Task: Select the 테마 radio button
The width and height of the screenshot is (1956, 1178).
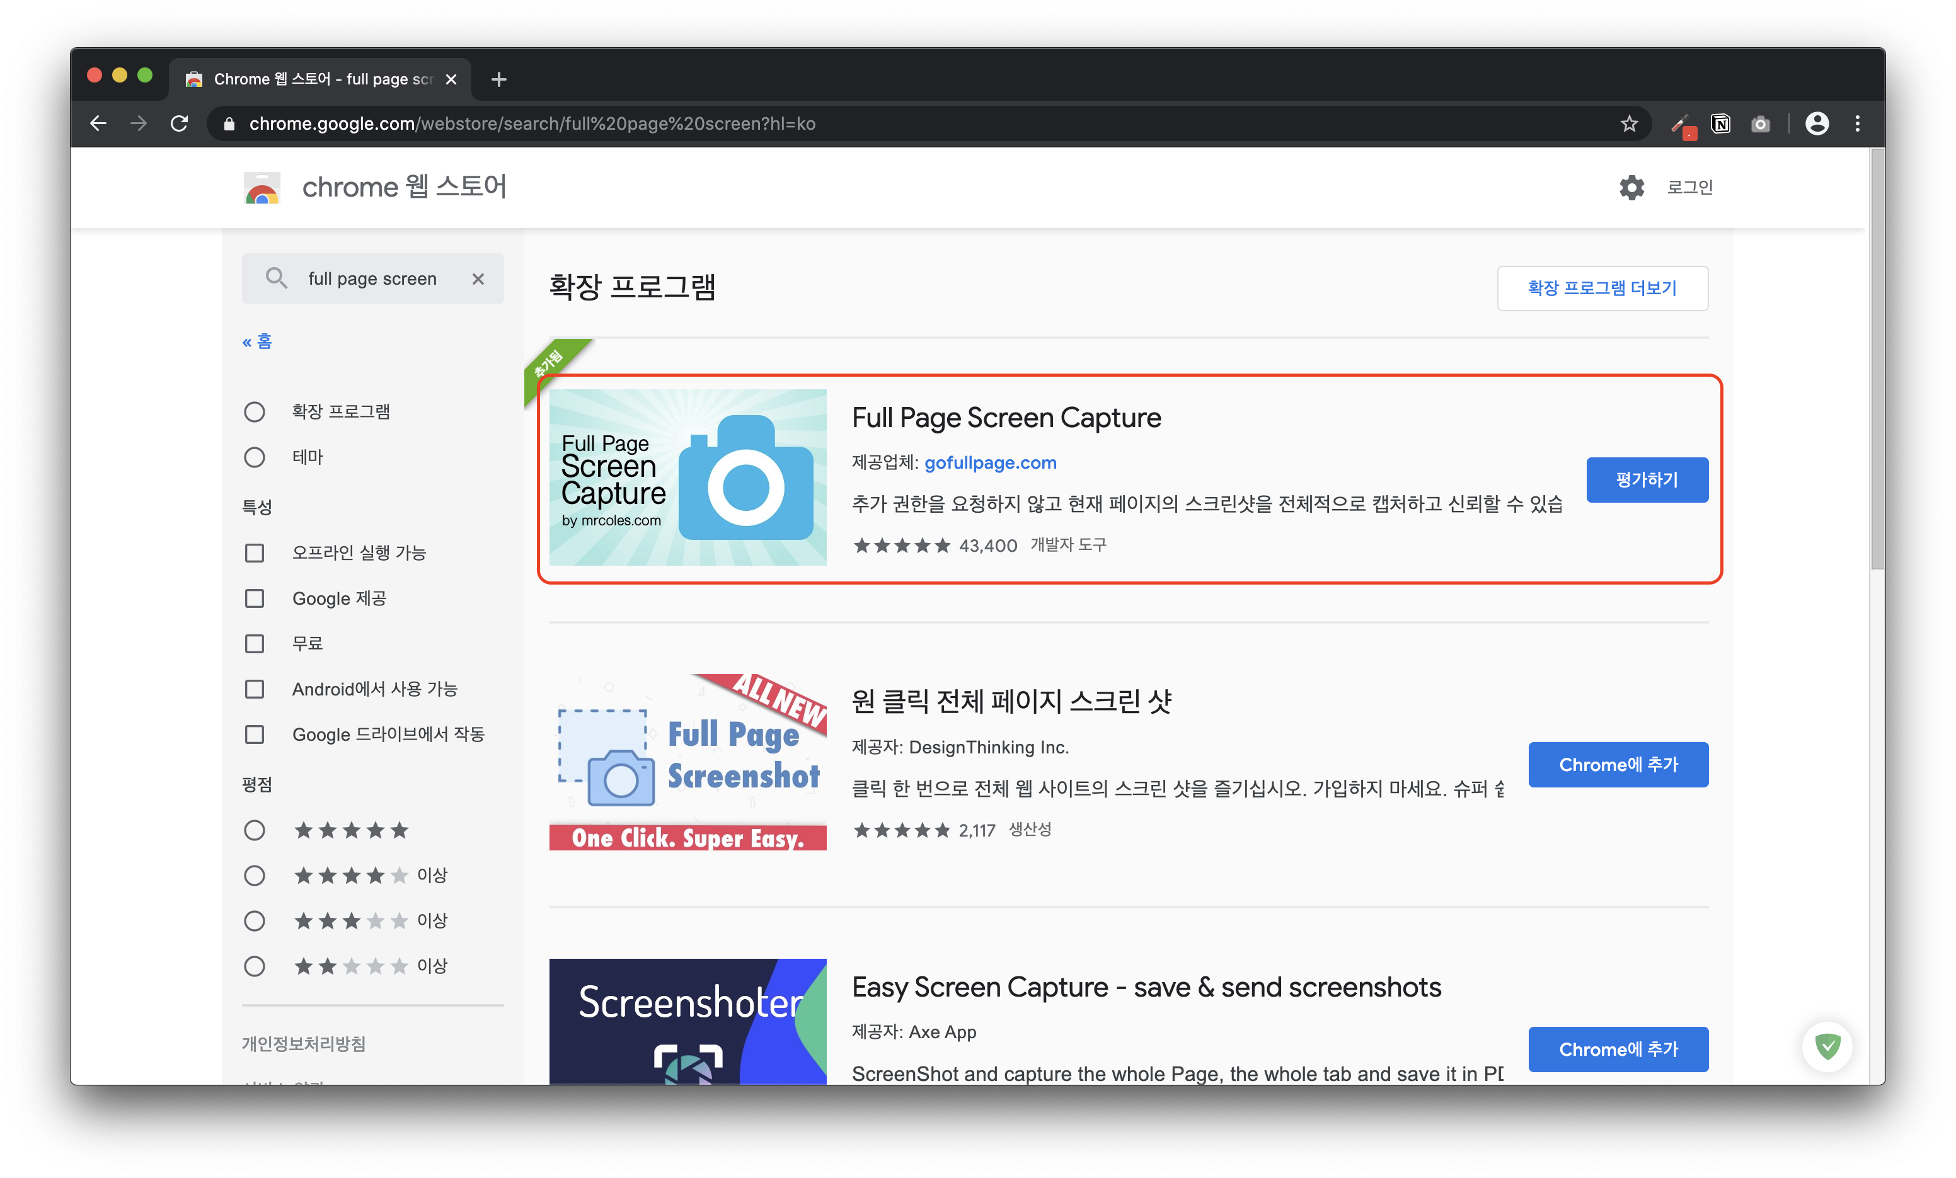Action: (x=254, y=457)
